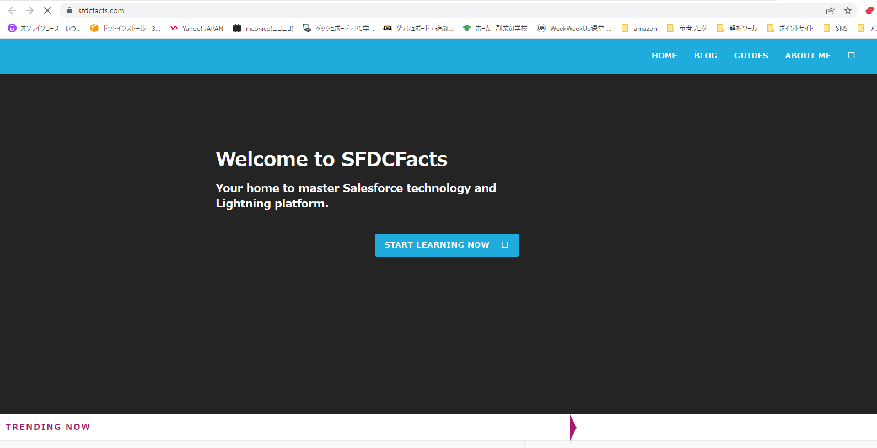Expand the amazon bookmark folder

[x=639, y=28]
